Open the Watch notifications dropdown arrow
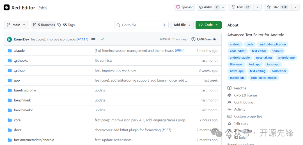303x145 pixels. click(x=223, y=7)
